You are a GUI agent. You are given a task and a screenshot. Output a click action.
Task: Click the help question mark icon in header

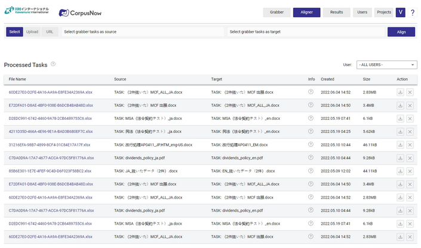412,13
